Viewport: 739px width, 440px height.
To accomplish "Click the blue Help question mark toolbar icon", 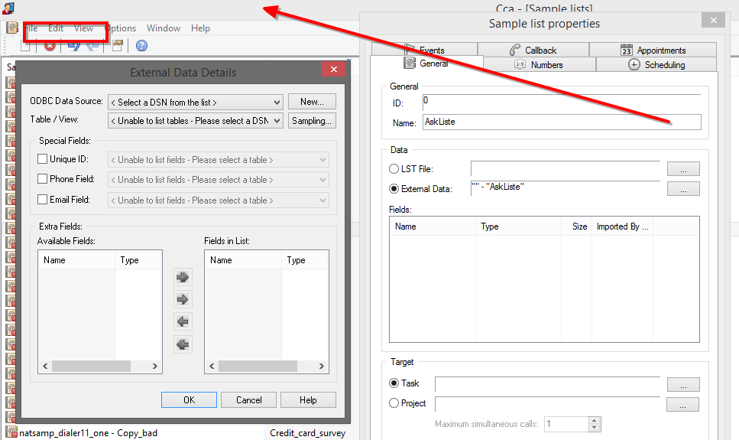I will pyautogui.click(x=141, y=46).
